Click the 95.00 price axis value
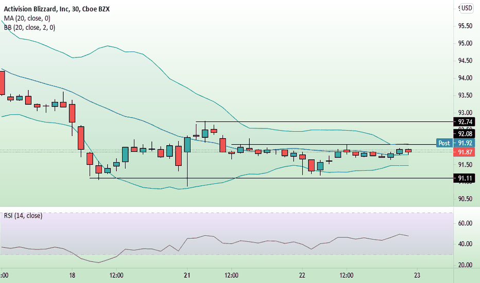This screenshot has height=283, width=480. point(465,43)
